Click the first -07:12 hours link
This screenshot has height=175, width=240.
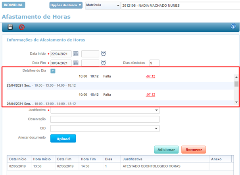pos(150,75)
